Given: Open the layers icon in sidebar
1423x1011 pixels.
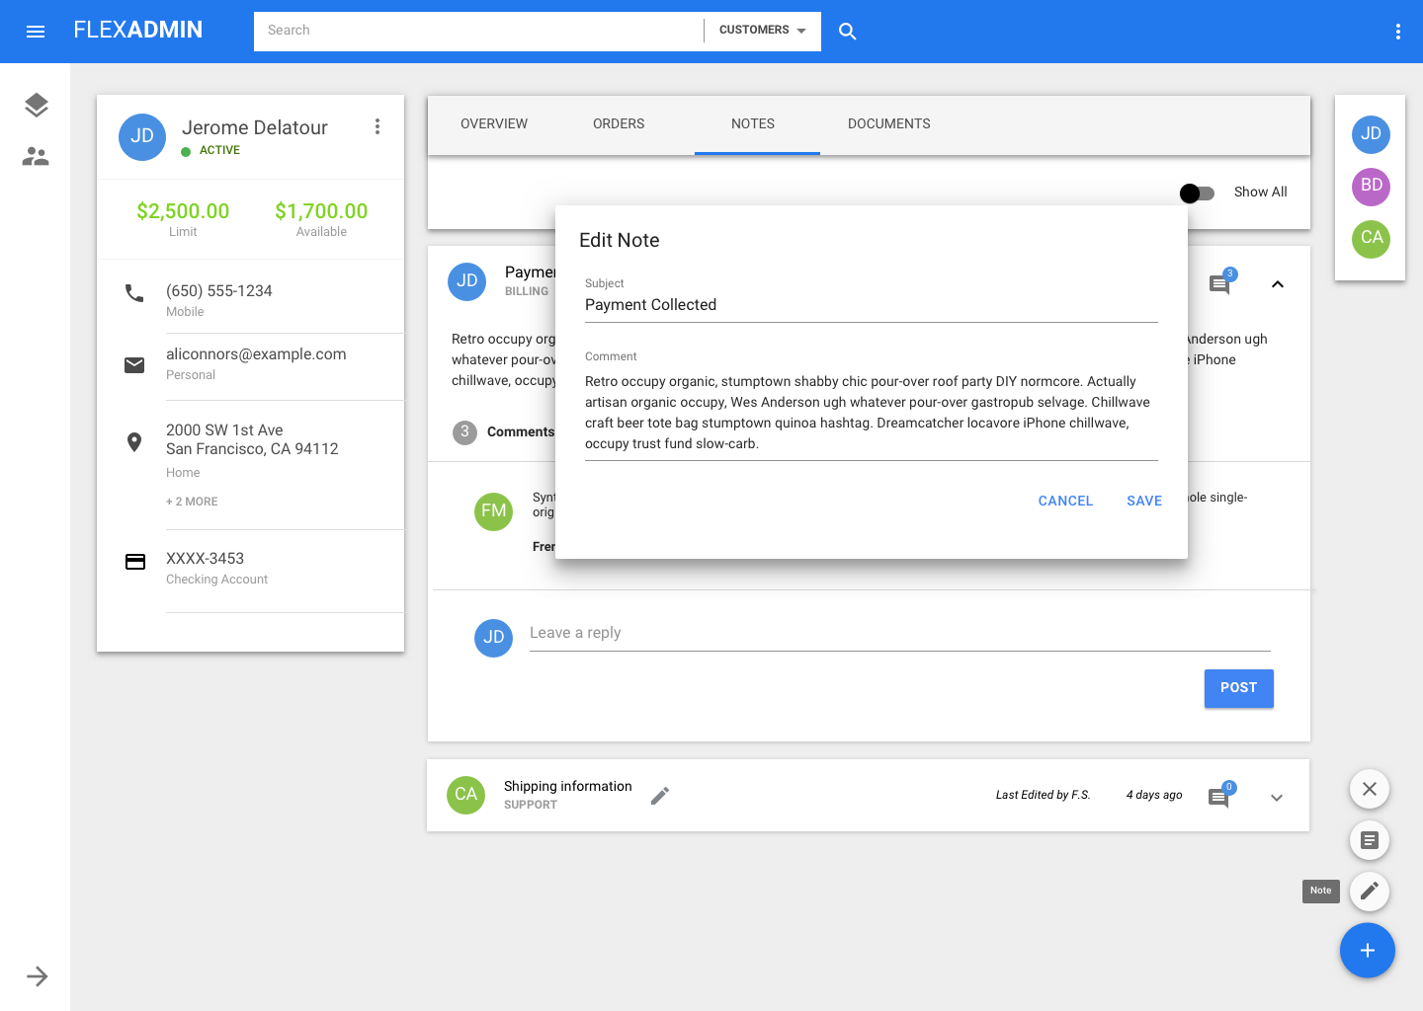Looking at the screenshot, I should point(36,105).
